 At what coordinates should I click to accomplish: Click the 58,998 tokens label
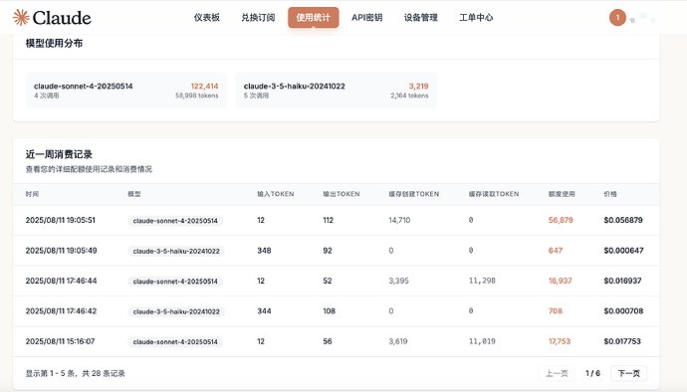click(197, 96)
